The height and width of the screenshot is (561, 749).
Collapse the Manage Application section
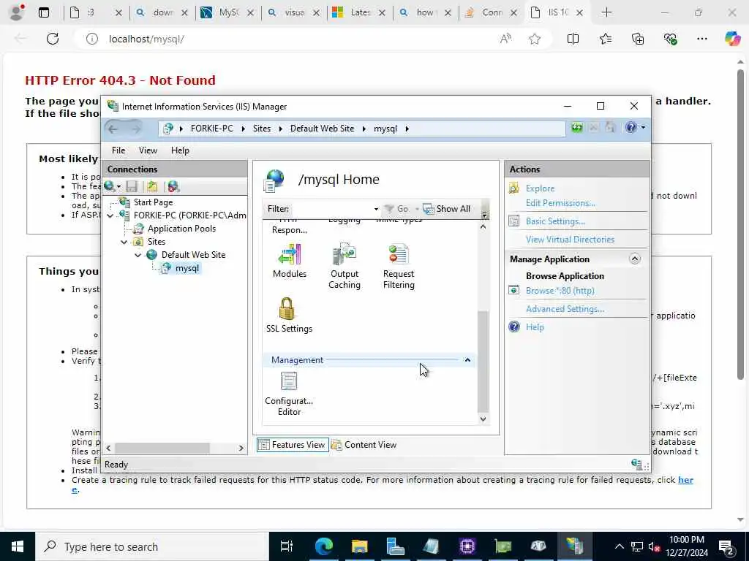(634, 259)
